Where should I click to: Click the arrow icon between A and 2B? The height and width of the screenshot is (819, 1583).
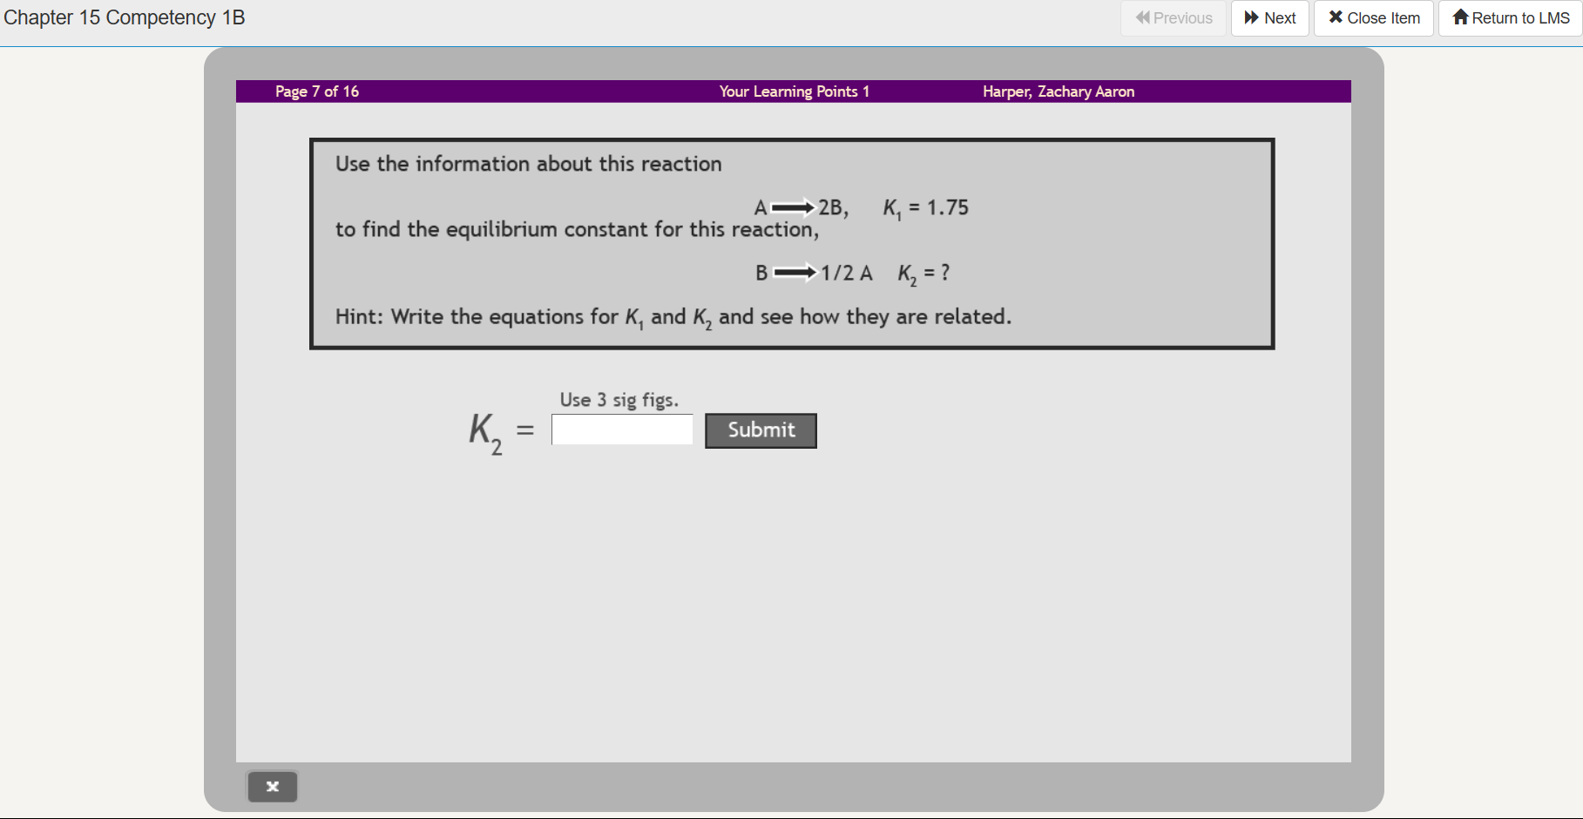(x=791, y=207)
